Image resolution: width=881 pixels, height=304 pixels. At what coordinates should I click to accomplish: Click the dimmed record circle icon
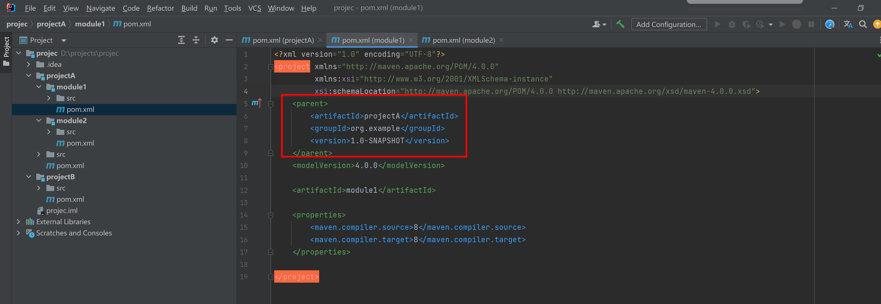797,24
